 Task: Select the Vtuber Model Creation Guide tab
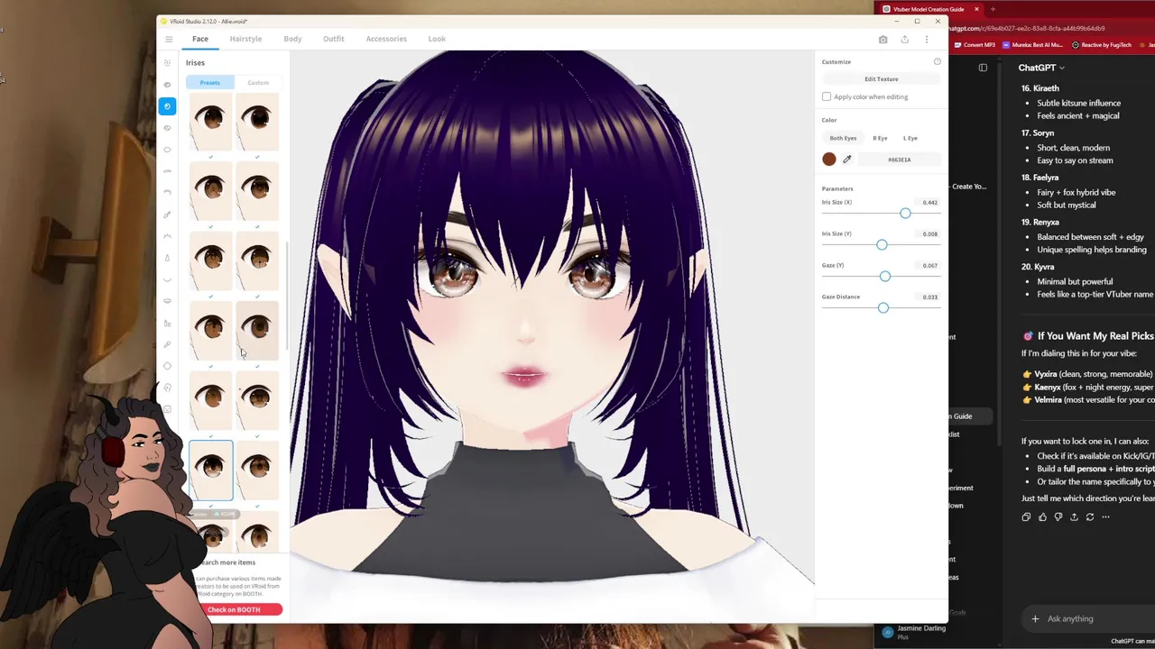click(929, 9)
